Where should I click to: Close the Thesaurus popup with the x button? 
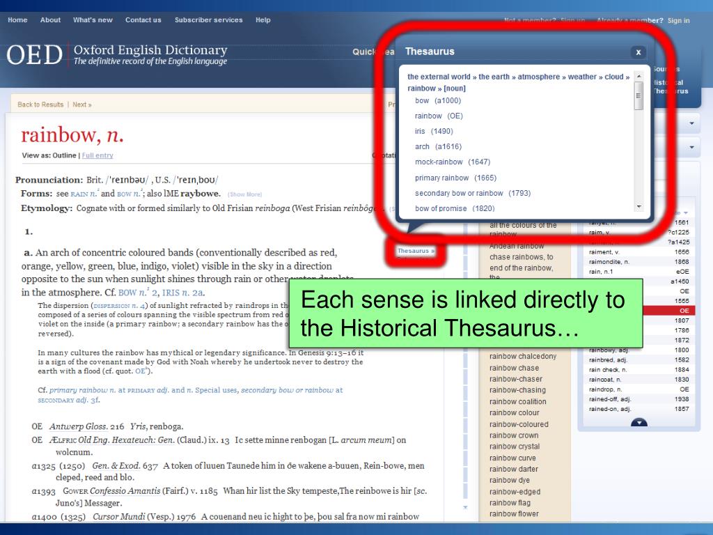coord(638,52)
